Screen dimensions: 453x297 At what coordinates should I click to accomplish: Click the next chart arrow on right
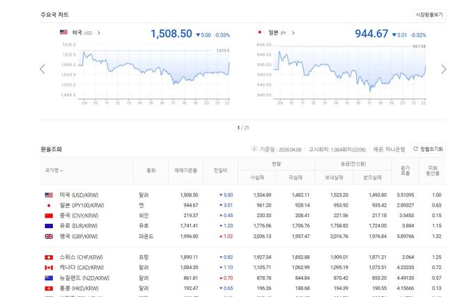[x=444, y=69]
